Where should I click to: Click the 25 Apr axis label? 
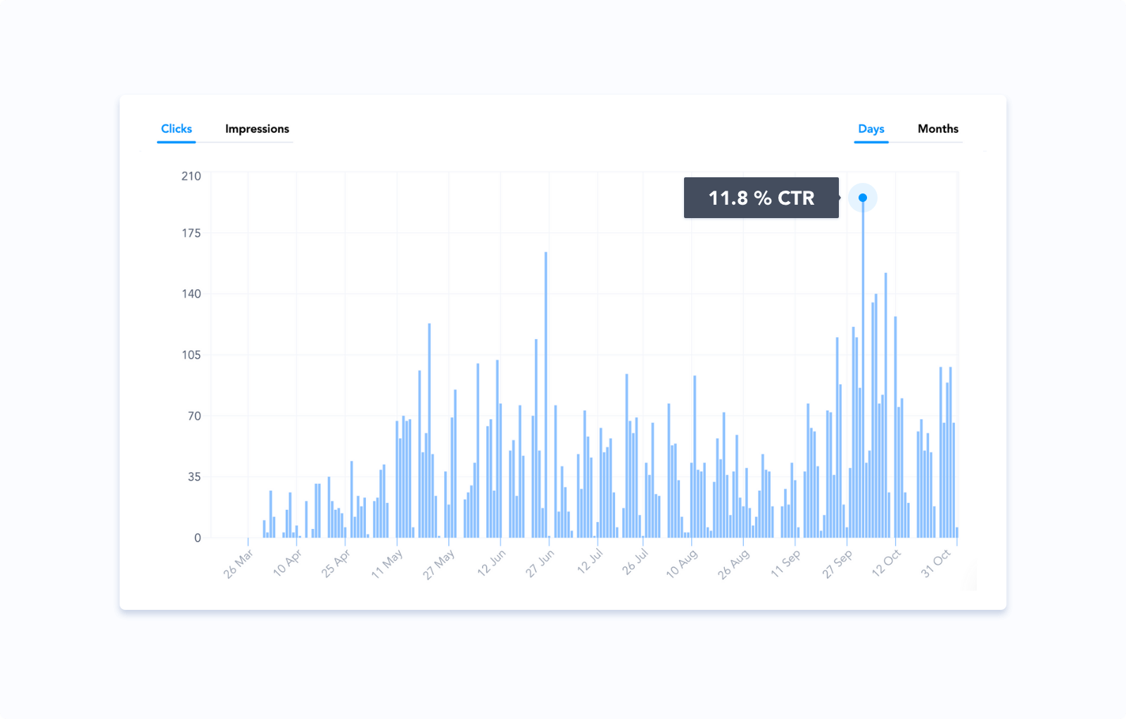[336, 564]
